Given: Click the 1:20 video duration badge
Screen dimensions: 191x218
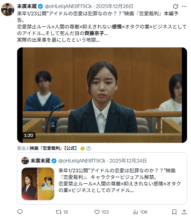Looking at the screenshot, I should tap(29, 135).
